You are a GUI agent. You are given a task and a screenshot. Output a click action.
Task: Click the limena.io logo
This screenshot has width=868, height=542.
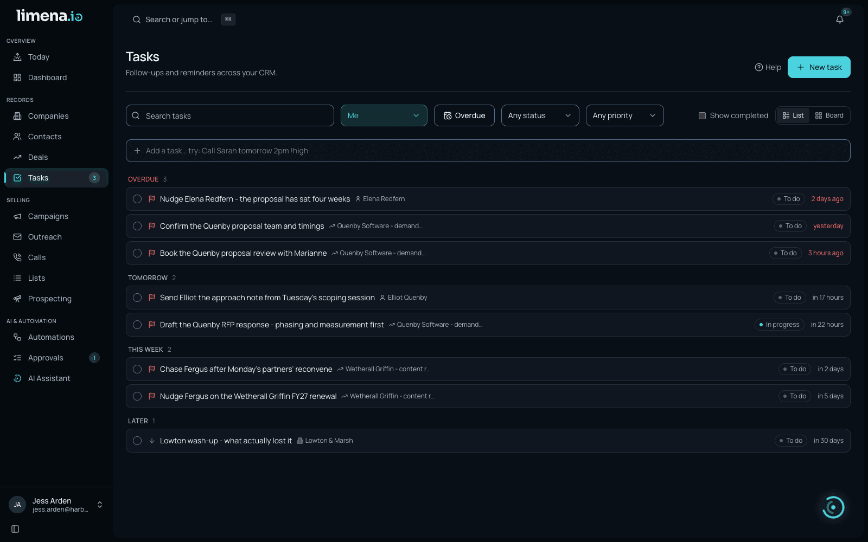49,16
